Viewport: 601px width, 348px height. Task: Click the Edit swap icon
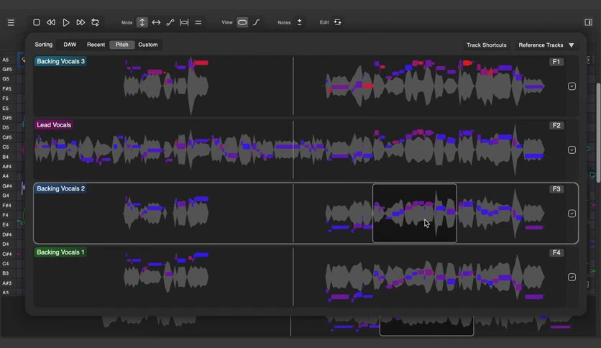point(337,22)
